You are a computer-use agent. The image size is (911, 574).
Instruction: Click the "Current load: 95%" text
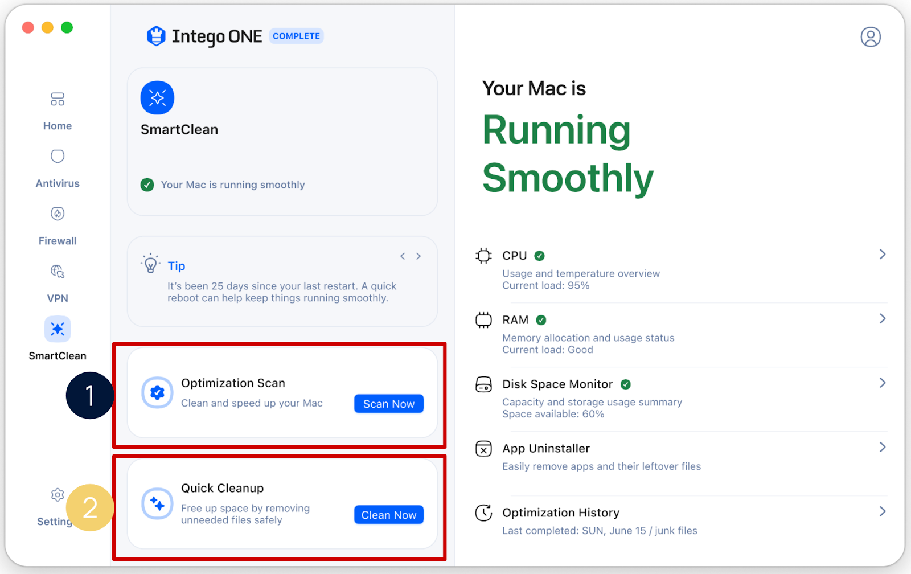[546, 286]
